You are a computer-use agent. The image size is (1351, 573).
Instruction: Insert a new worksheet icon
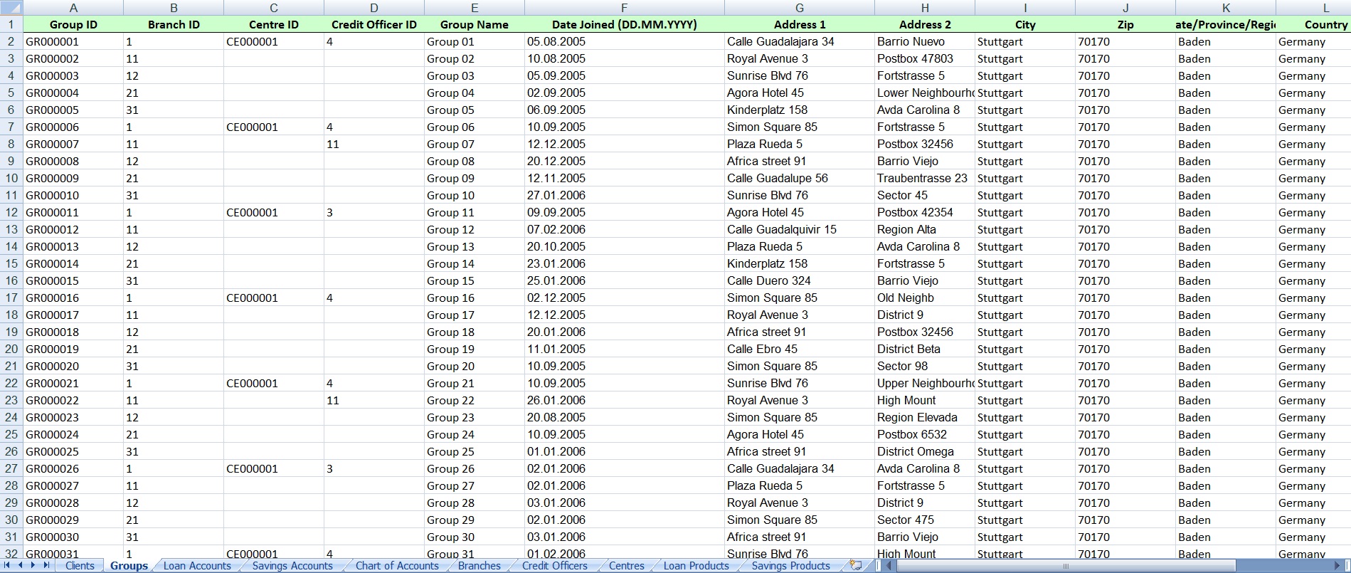(856, 565)
